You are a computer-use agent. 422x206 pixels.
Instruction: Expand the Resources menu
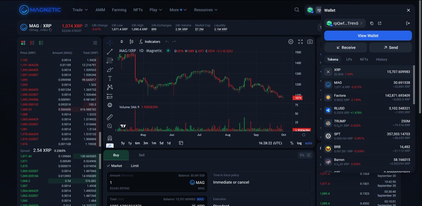point(206,10)
